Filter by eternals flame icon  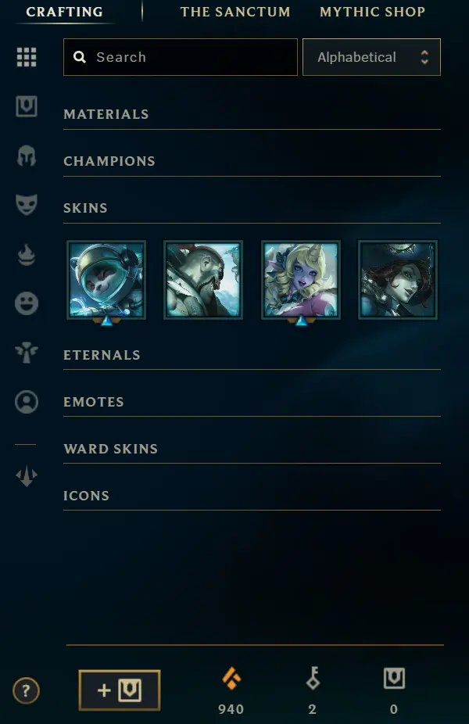(27, 254)
